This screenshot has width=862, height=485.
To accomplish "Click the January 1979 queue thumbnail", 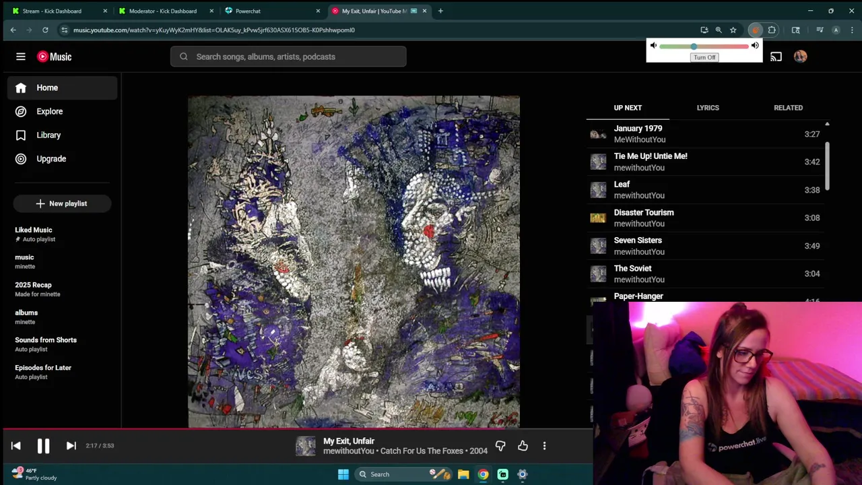I will point(598,134).
